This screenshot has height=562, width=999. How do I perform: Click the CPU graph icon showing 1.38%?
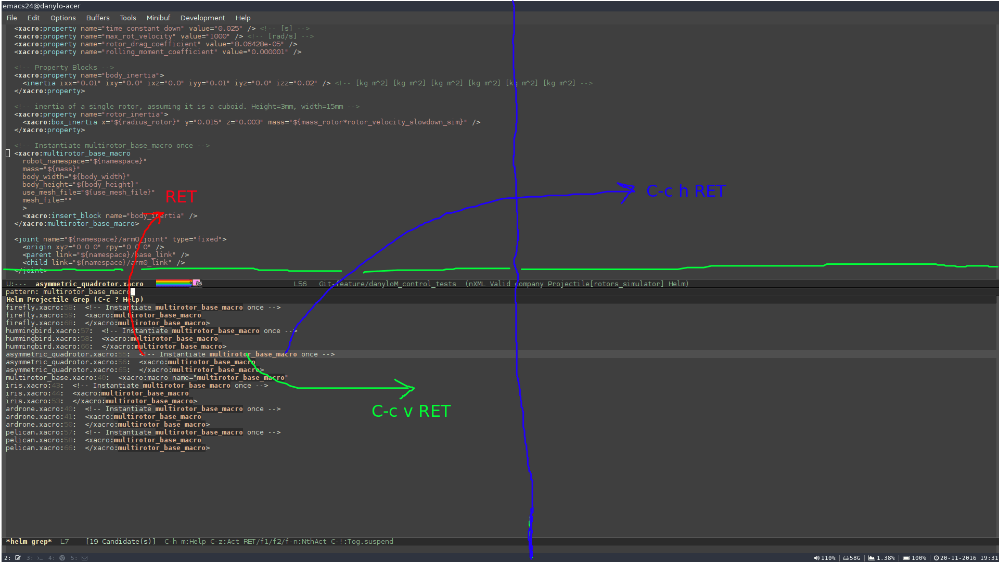point(872,558)
